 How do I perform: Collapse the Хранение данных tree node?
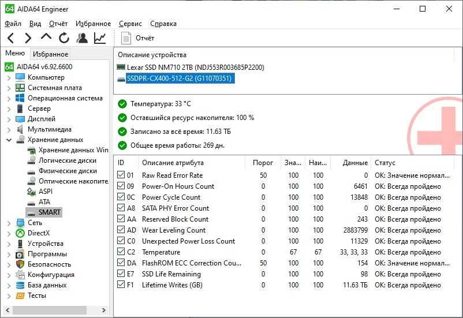pos(9,140)
